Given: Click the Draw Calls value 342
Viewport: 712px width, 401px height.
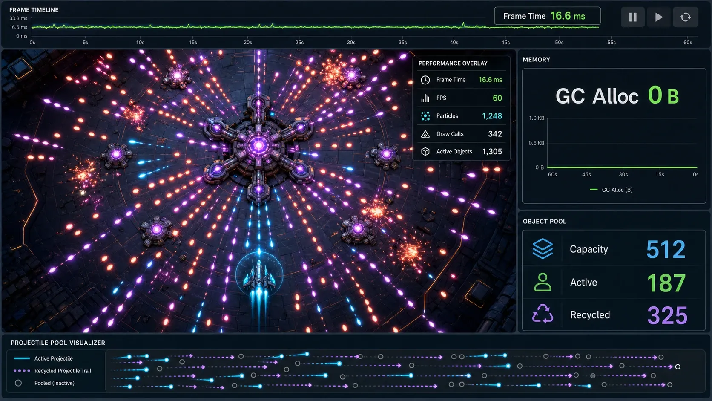Looking at the screenshot, I should point(495,134).
